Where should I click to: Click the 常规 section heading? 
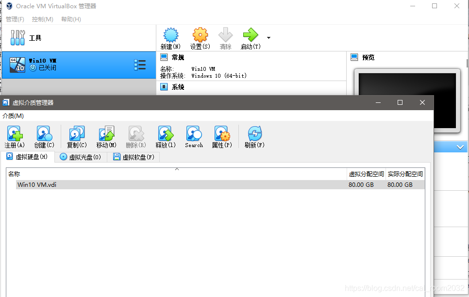coord(178,57)
